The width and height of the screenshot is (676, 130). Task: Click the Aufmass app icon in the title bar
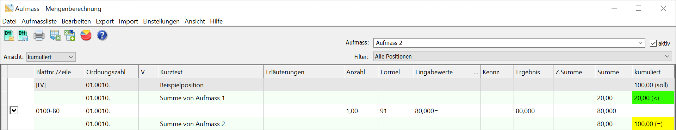9,8
